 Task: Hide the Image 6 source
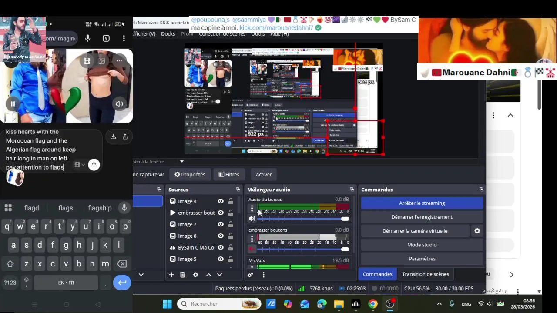pos(221,236)
